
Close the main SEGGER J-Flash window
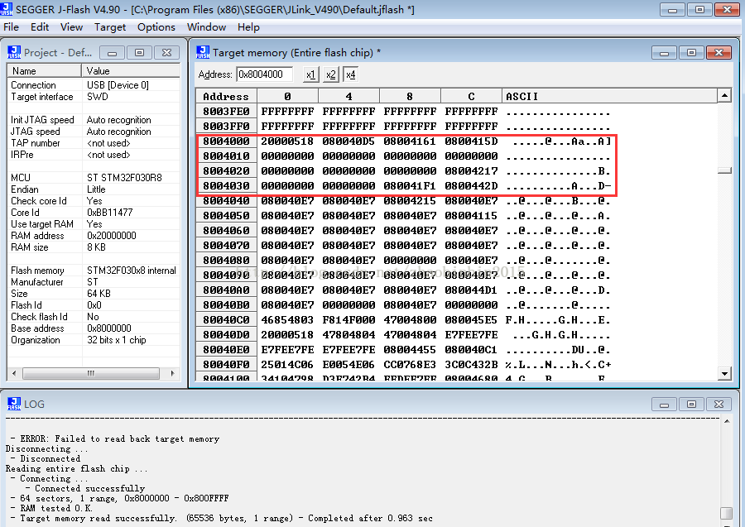[727, 9]
